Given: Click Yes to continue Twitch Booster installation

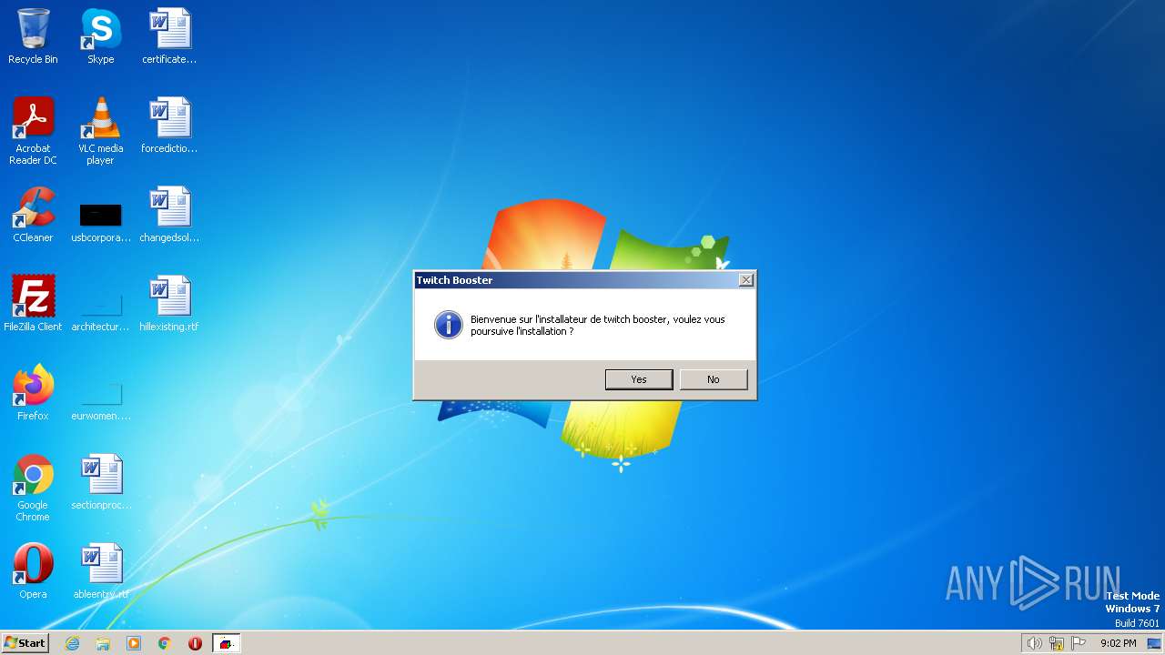Looking at the screenshot, I should click(639, 379).
